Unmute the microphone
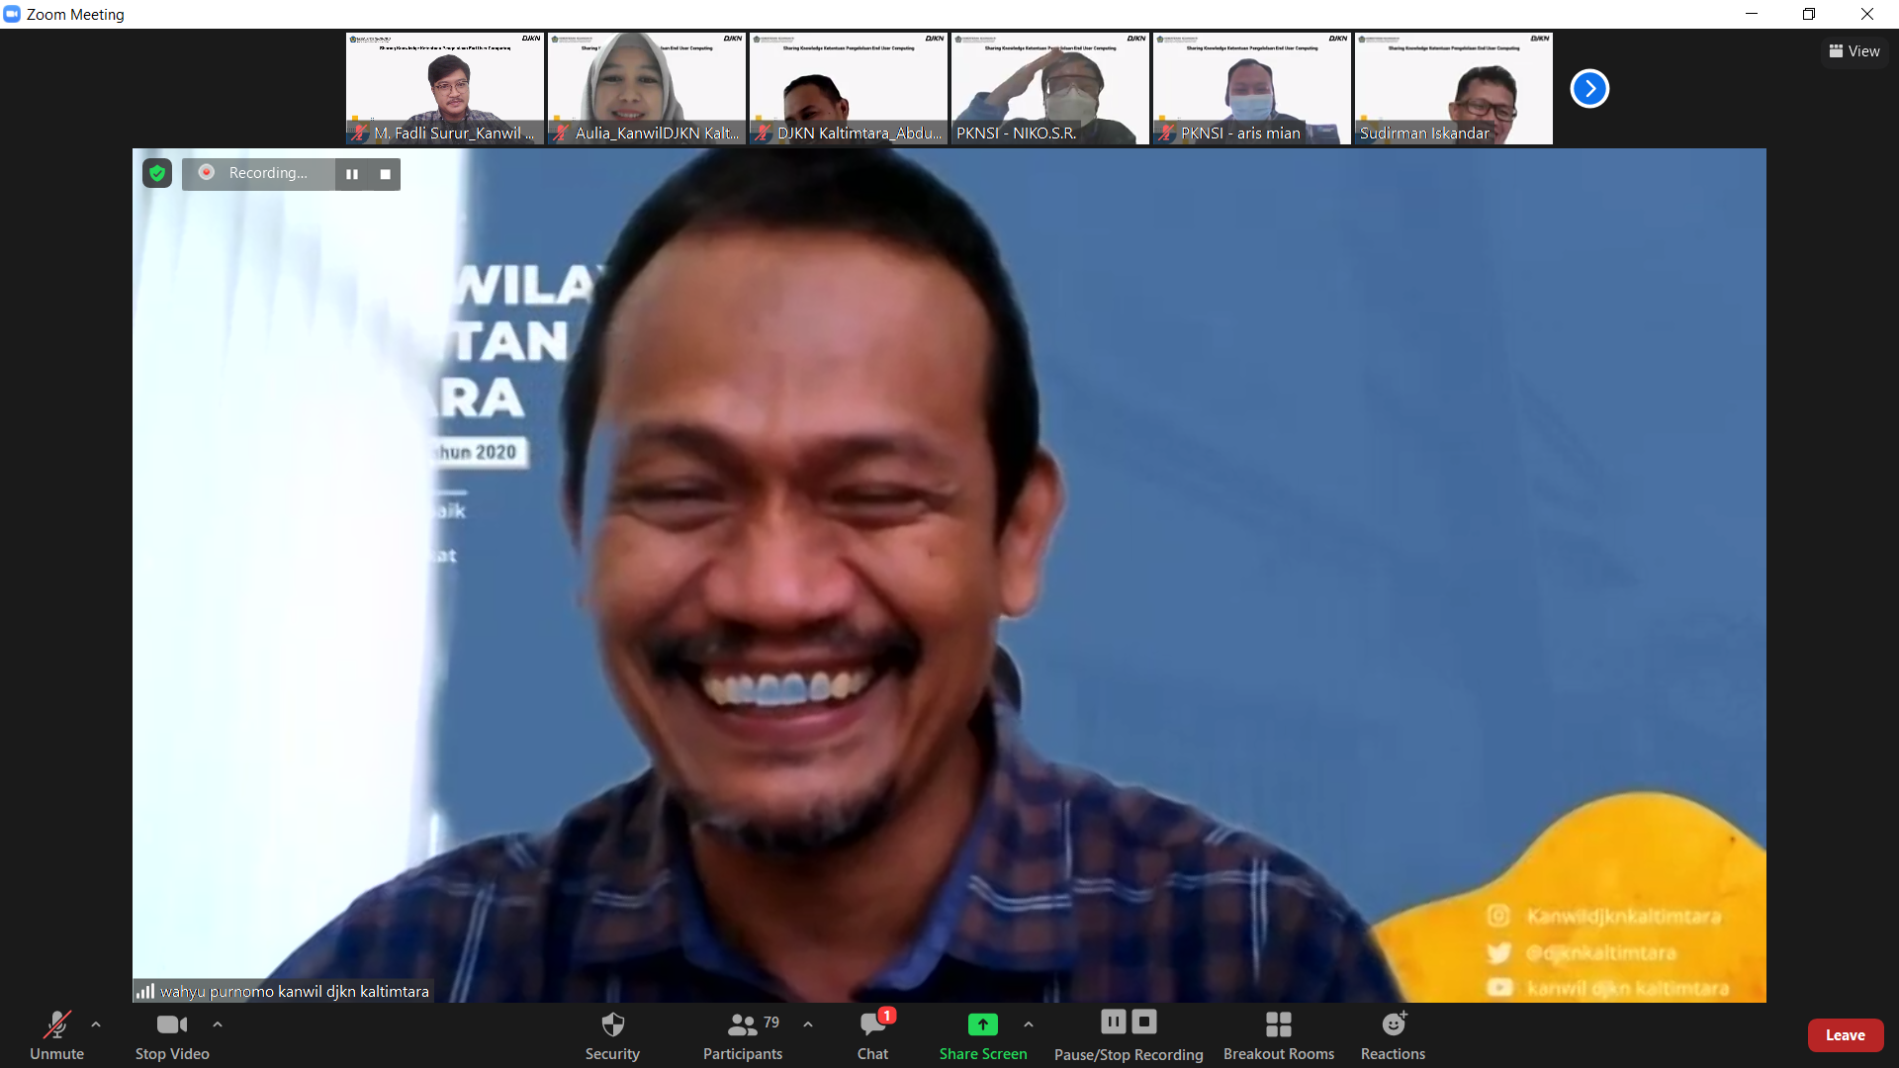 56,1025
